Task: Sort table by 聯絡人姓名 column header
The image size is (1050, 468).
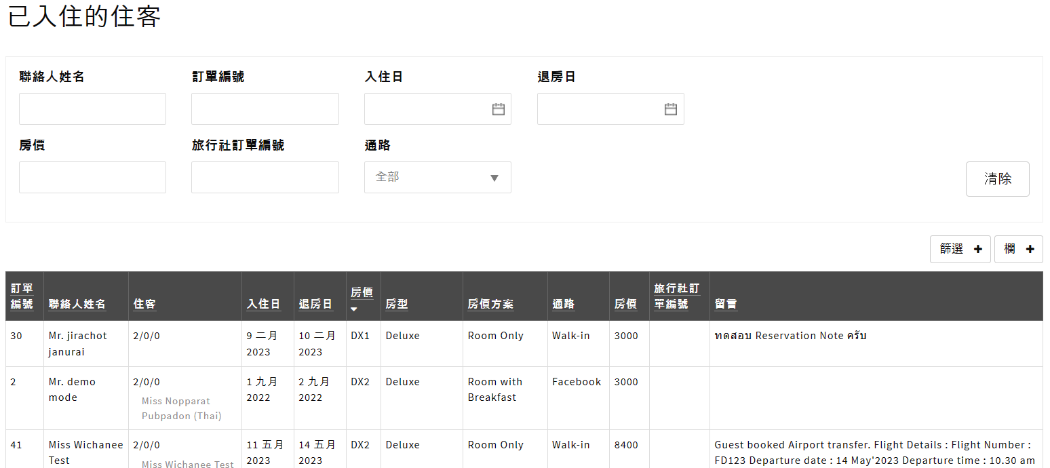Action: click(x=77, y=304)
